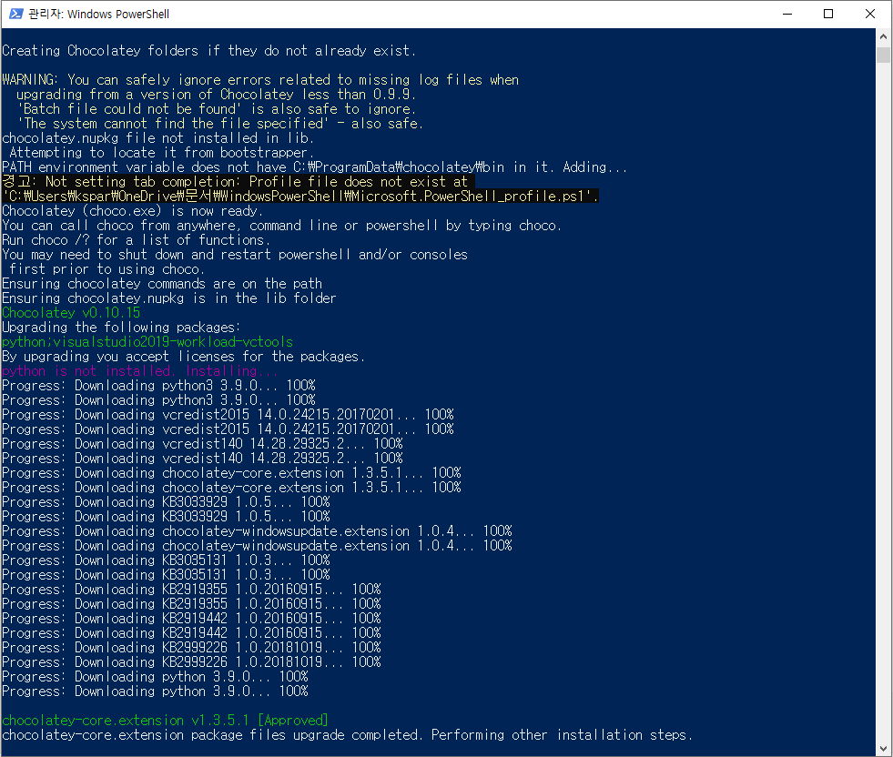The image size is (893, 757).
Task: Click first 'Downloading KB2919355 1.0.20160915' line
Action: [191, 589]
